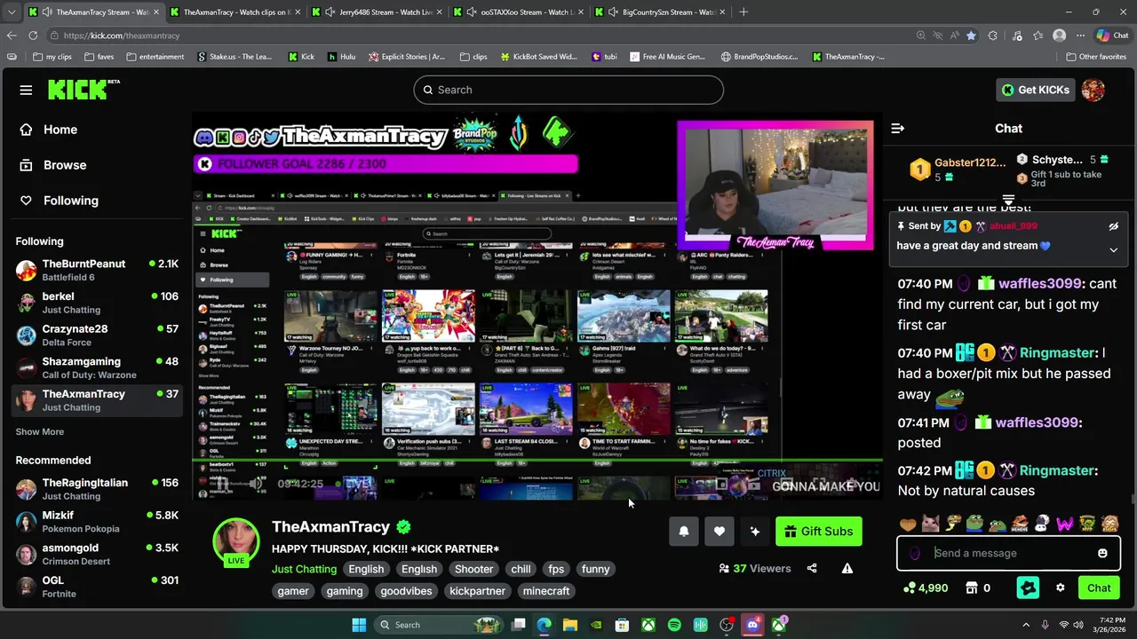The height and width of the screenshot is (639, 1137).
Task: Select the Shooter tag
Action: (473, 569)
